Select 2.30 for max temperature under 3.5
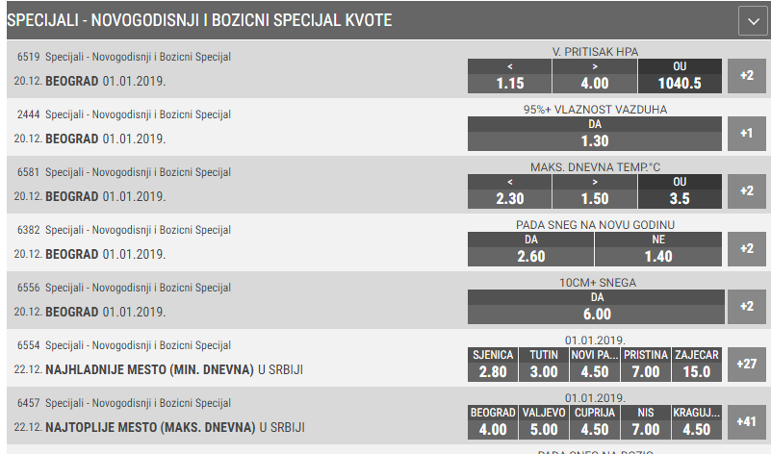The width and height of the screenshot is (771, 454). coord(509,191)
